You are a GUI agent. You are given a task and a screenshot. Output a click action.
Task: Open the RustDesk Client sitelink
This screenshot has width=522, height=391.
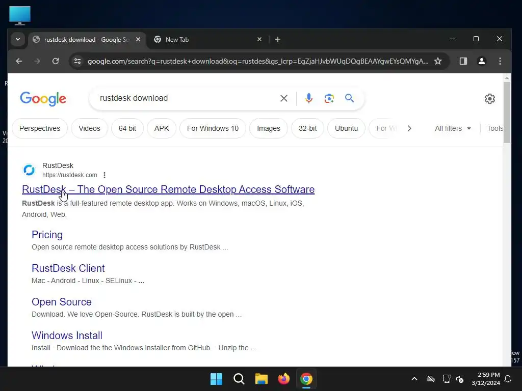[68, 268]
